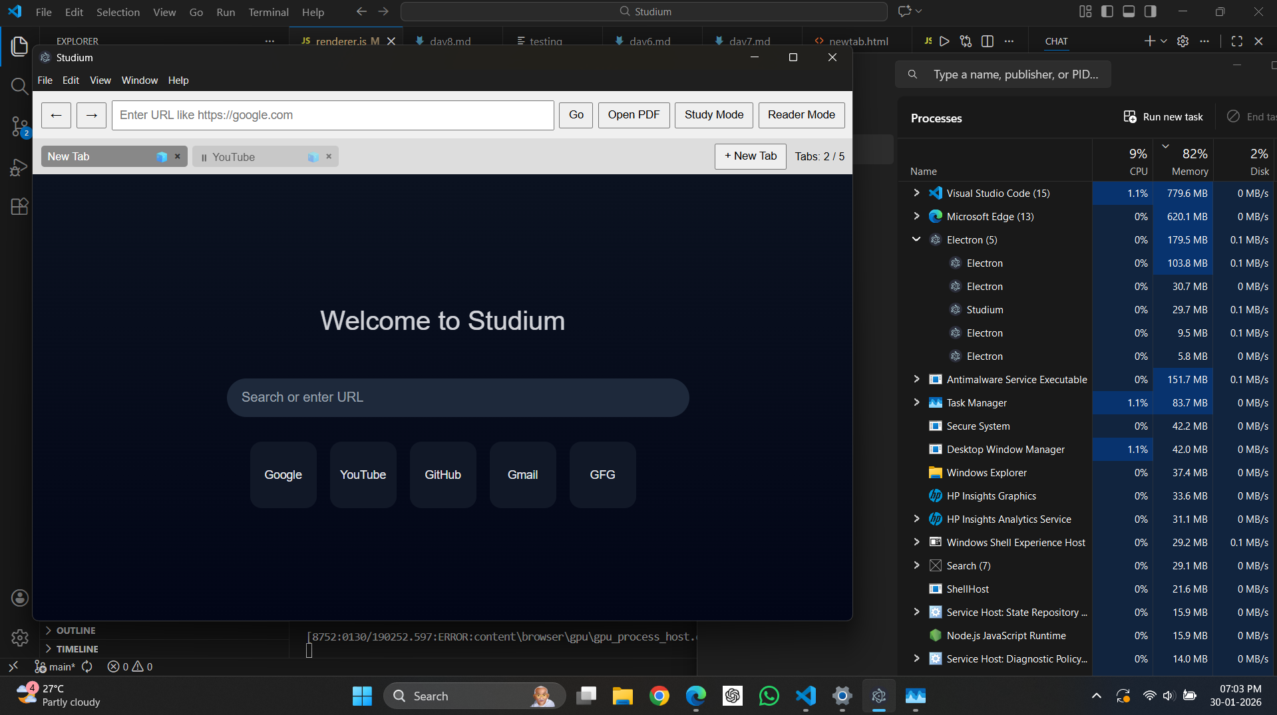Expand the Search (7) process group
Image resolution: width=1277 pixels, height=715 pixels.
point(916,565)
